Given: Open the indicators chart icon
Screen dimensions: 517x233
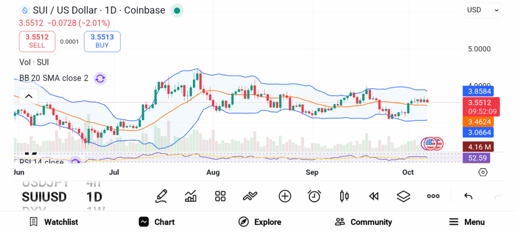Looking at the screenshot, I should [x=191, y=196].
